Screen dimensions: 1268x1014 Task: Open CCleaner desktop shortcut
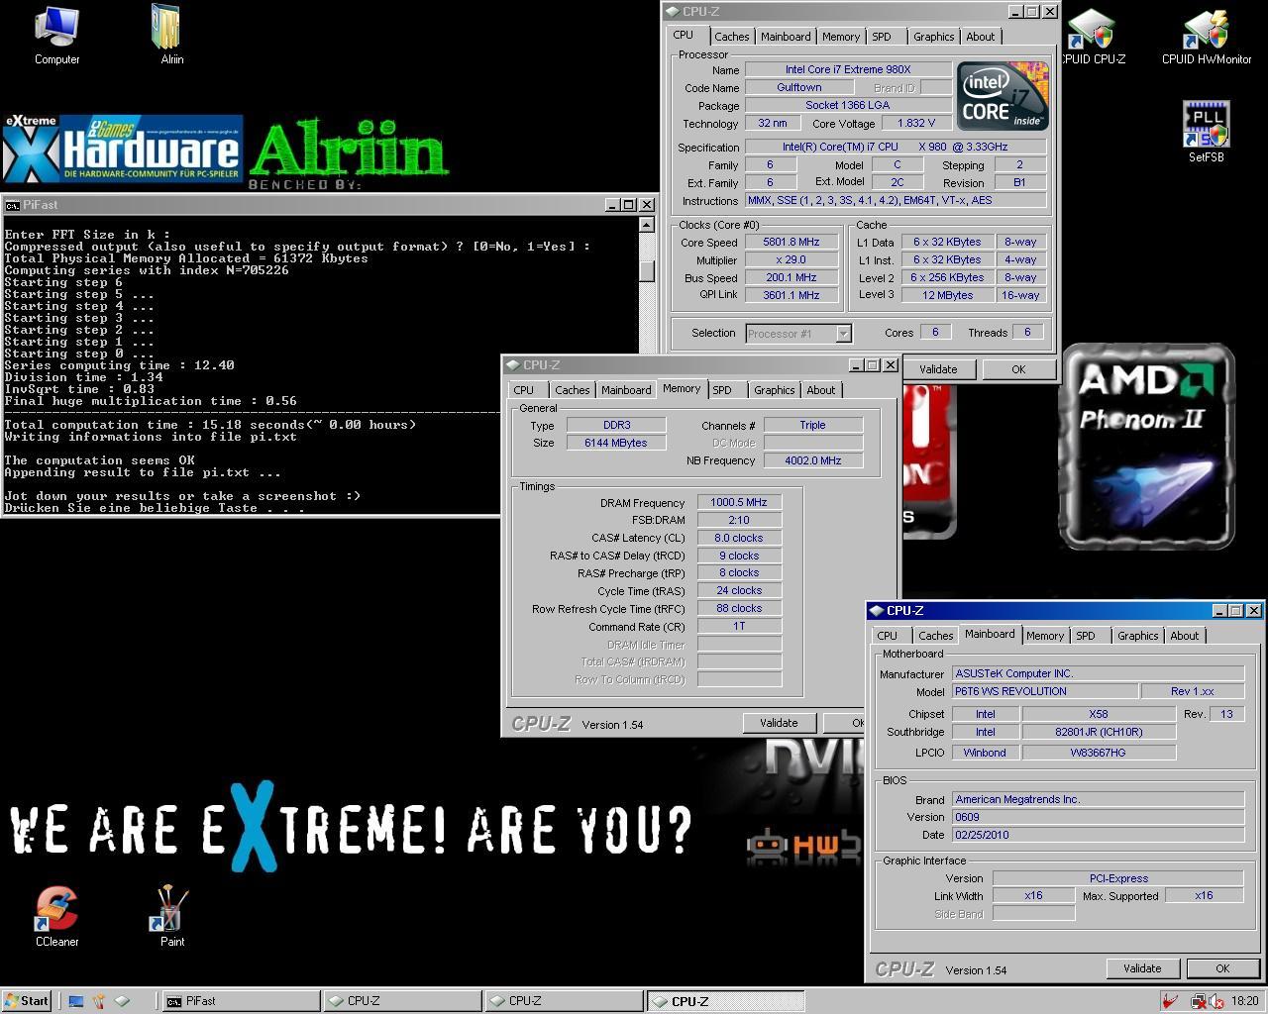[x=56, y=916]
